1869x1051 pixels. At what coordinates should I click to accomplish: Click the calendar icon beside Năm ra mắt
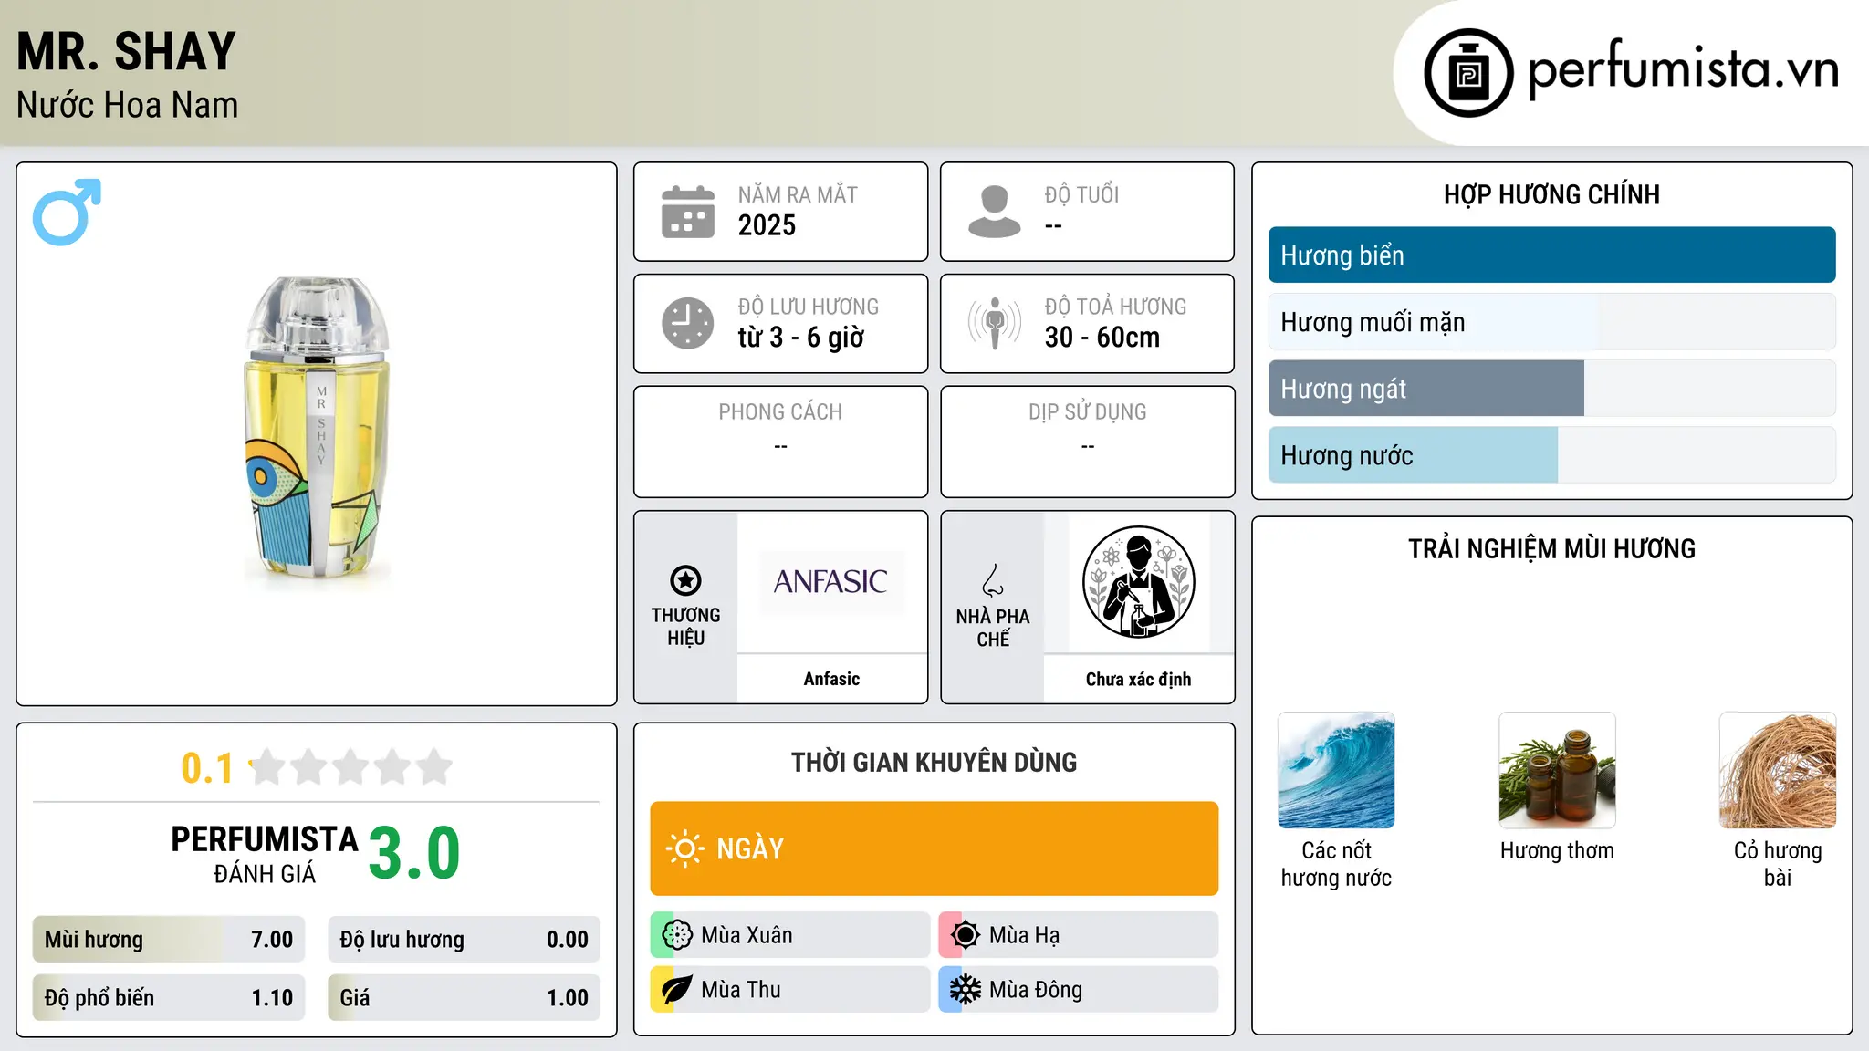[x=688, y=212]
